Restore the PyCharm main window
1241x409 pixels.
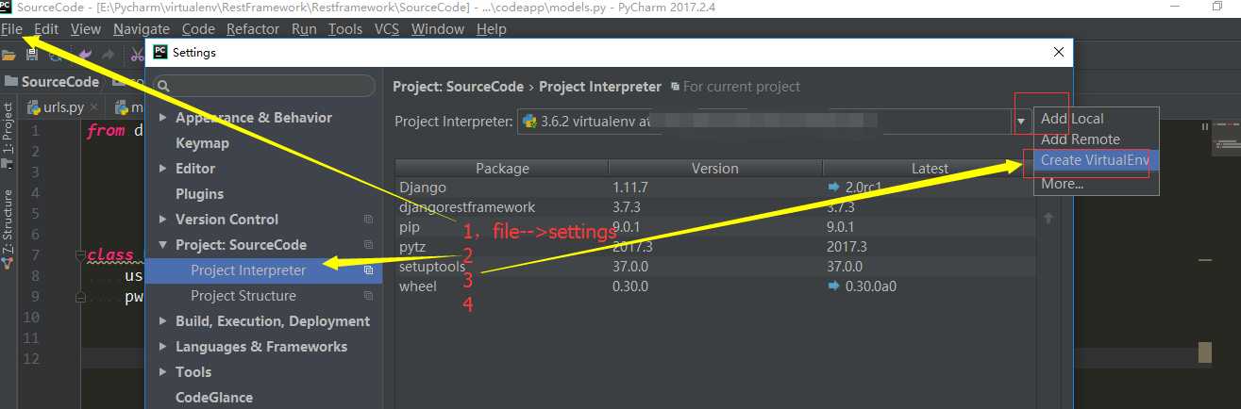click(1217, 7)
